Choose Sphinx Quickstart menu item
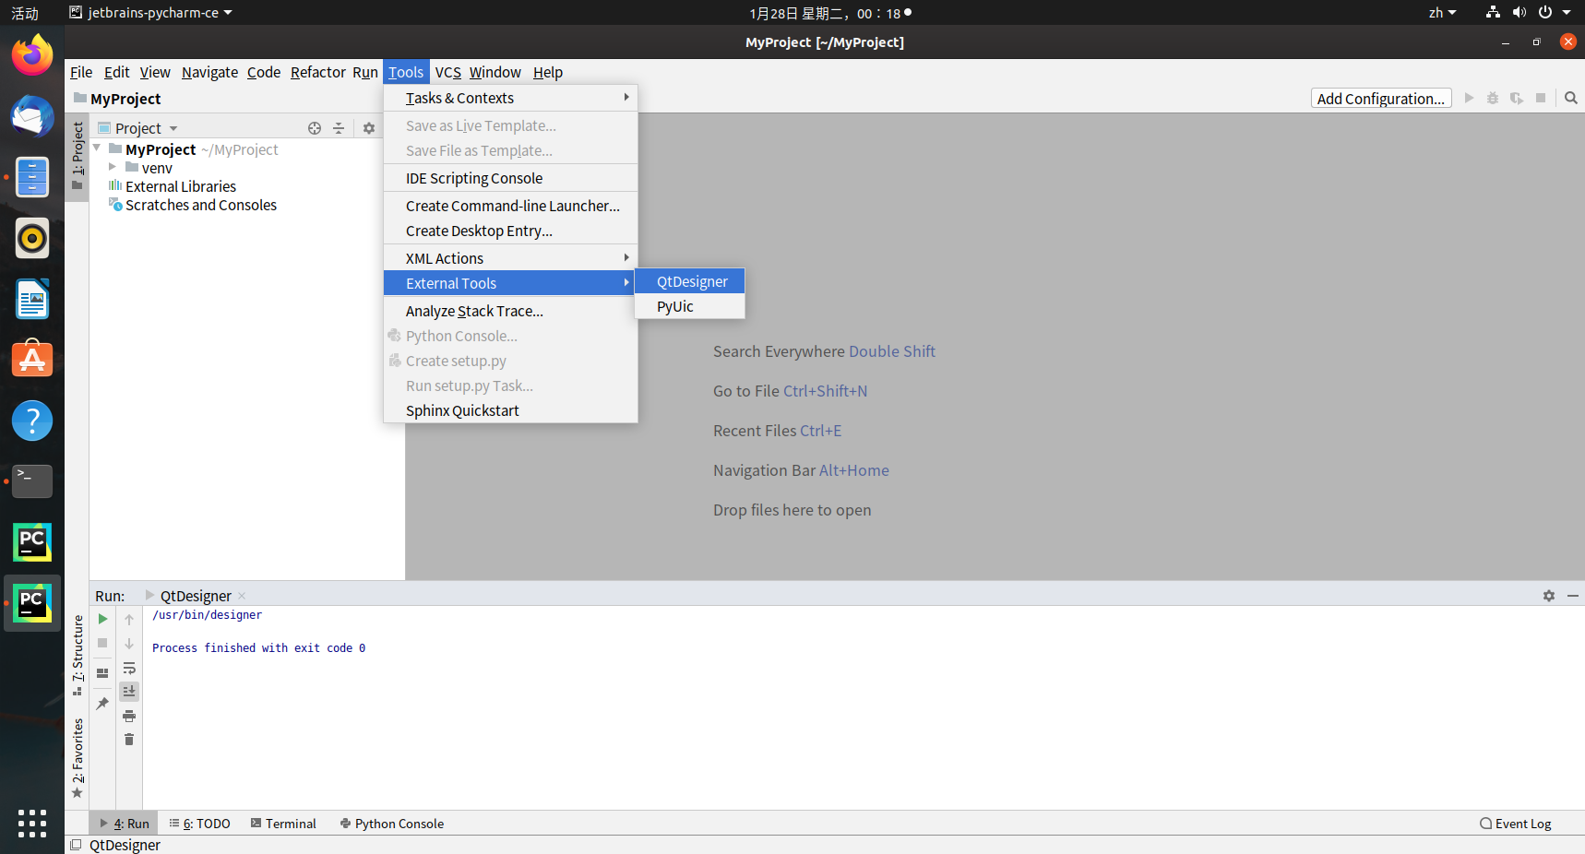Image resolution: width=1585 pixels, height=854 pixels. click(510, 410)
